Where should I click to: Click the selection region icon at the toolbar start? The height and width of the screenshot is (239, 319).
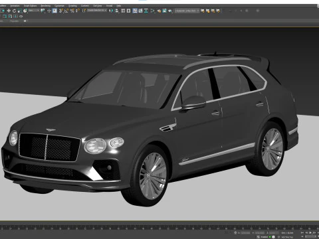click(x=3, y=11)
